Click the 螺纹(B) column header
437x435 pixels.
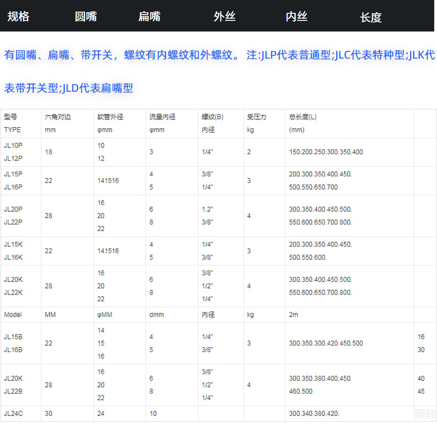pyautogui.click(x=212, y=117)
